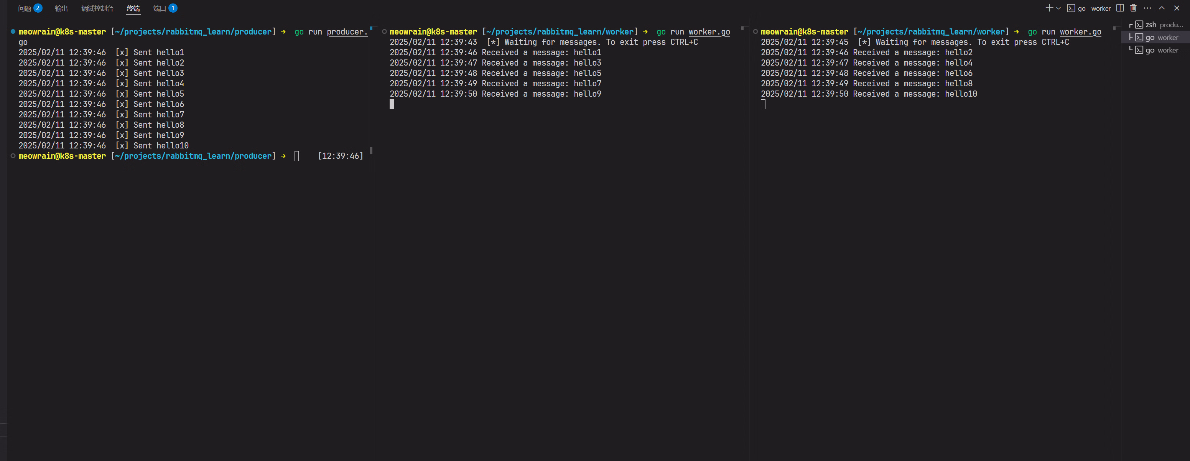The width and height of the screenshot is (1190, 461).
Task: Click the new terminal plus icon
Action: [x=1049, y=8]
